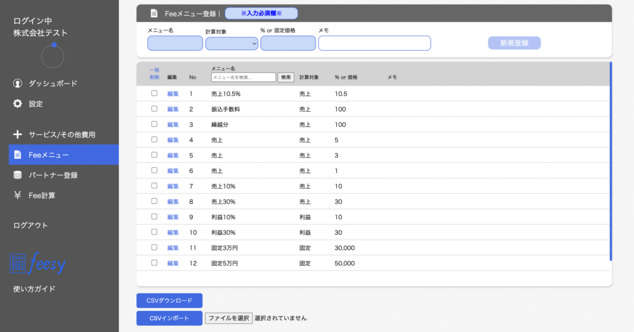
Task: Click the blue vertical scrollbar of the table
Action: pyautogui.click(x=610, y=161)
